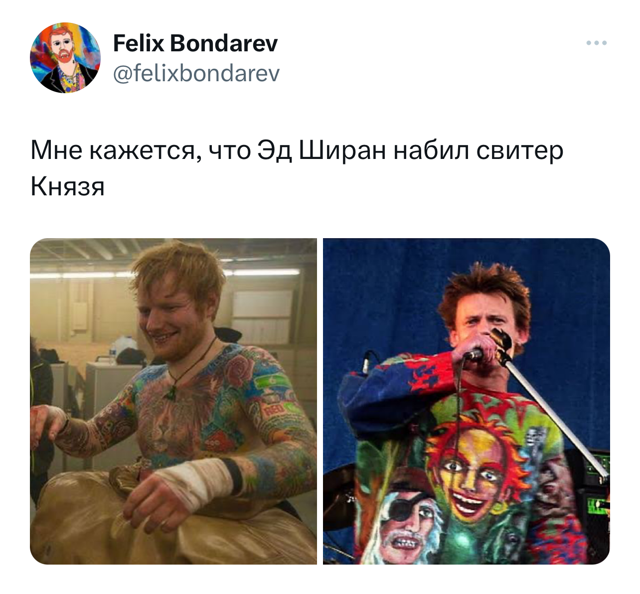Viewport: 640px width, 594px height.
Task: Click the word Князя in the tweet
Action: (x=67, y=187)
